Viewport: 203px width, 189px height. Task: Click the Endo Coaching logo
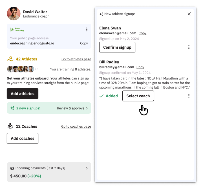[17, 29]
